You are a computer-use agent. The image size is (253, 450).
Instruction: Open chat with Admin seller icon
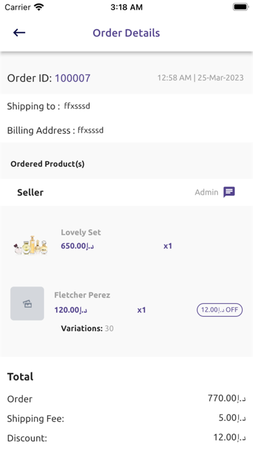229,192
